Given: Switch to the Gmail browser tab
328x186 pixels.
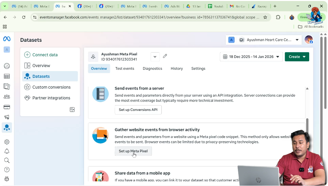Looking at the screenshot, I should pyautogui.click(x=237, y=6).
